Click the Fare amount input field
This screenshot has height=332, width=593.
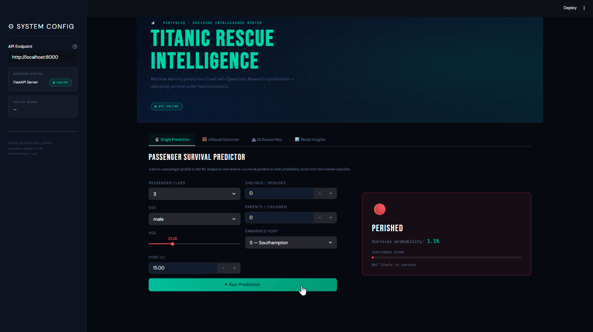pyautogui.click(x=183, y=268)
